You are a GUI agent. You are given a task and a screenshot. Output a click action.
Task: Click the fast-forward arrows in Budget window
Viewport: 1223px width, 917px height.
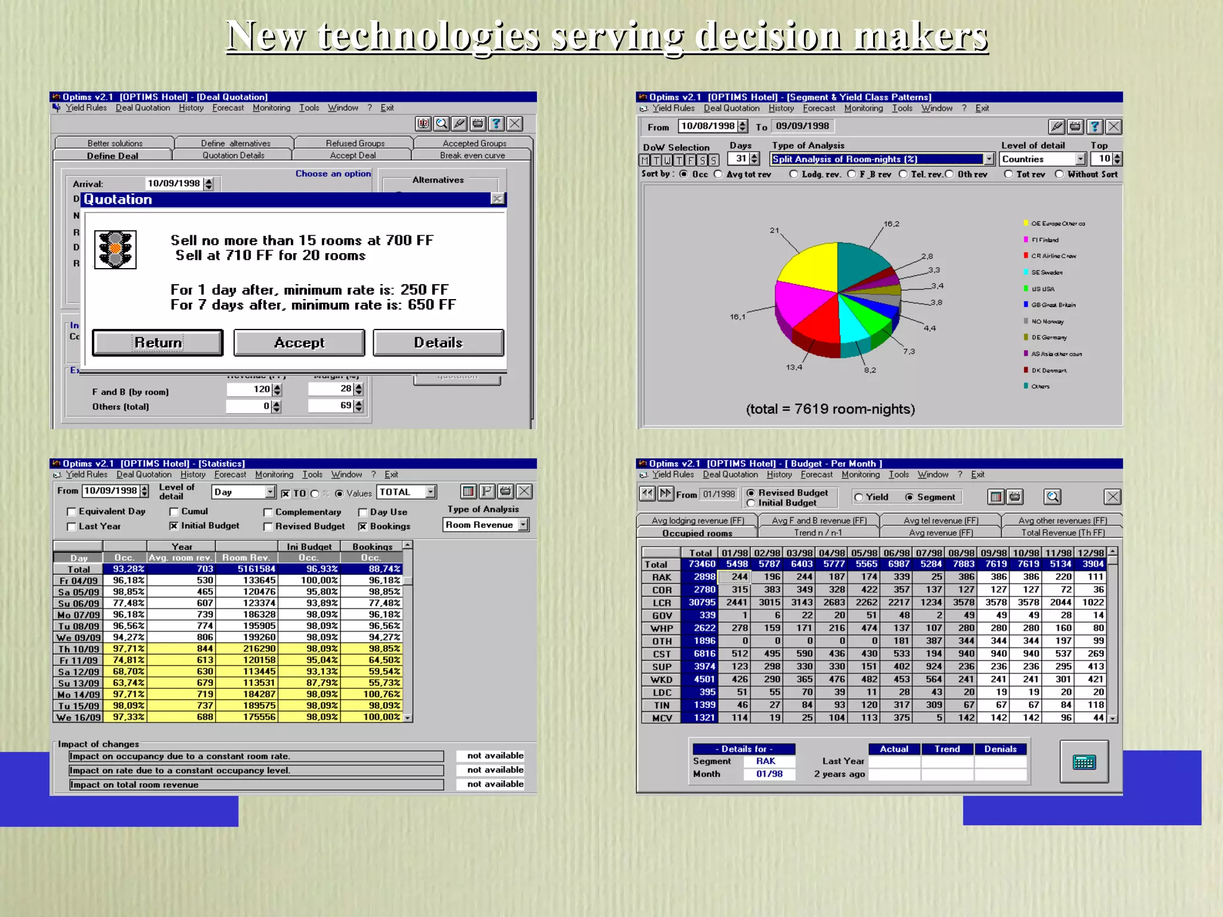[665, 494]
